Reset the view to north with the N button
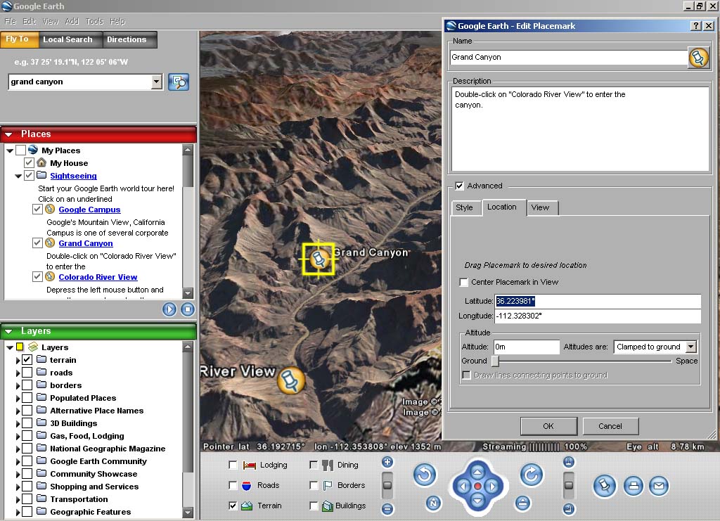Image resolution: width=720 pixels, height=521 pixels. [434, 503]
